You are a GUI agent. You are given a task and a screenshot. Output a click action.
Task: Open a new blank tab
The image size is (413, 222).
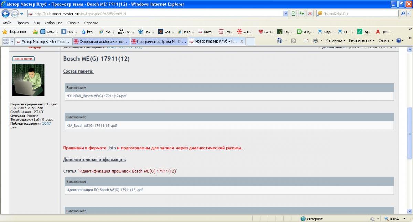tap(250, 41)
